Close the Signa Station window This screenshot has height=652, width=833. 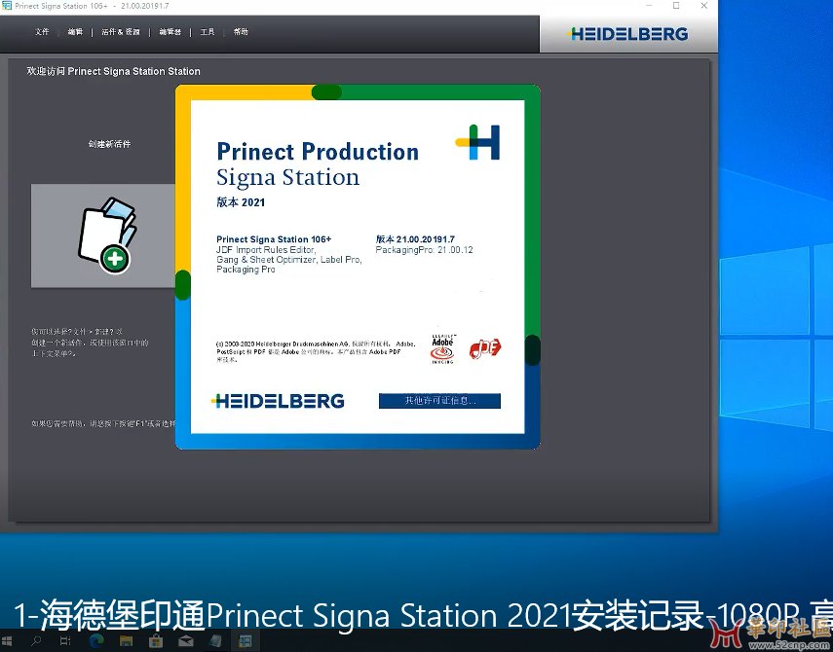click(x=703, y=6)
